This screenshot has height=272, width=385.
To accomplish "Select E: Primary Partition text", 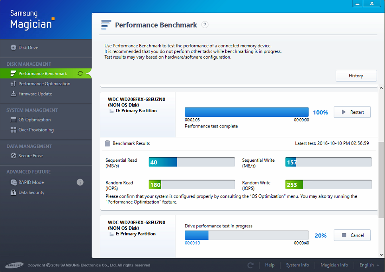I will (136, 234).
